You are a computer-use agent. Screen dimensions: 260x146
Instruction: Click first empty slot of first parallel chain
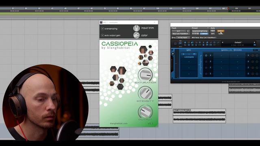(221, 56)
